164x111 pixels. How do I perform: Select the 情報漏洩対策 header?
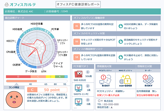pos(116,66)
